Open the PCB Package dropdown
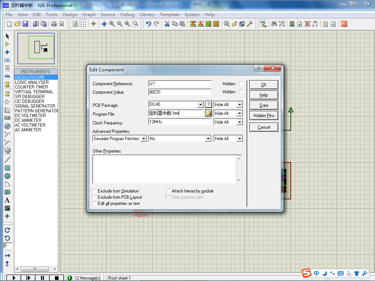The height and width of the screenshot is (281, 375). pyautogui.click(x=200, y=105)
